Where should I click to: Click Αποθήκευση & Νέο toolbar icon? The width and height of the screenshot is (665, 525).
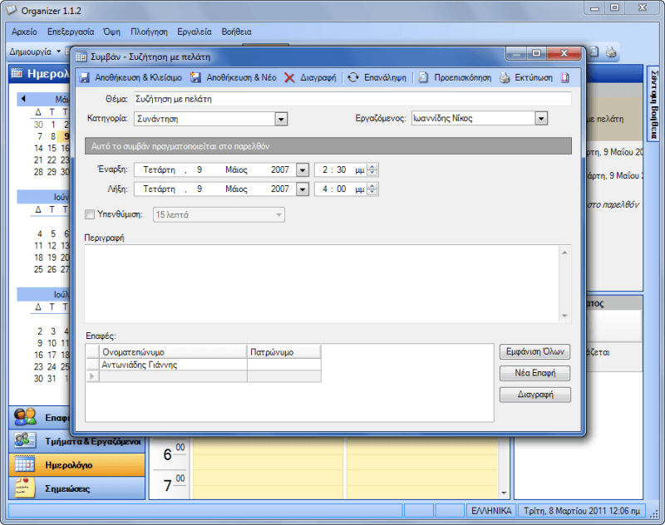point(196,78)
